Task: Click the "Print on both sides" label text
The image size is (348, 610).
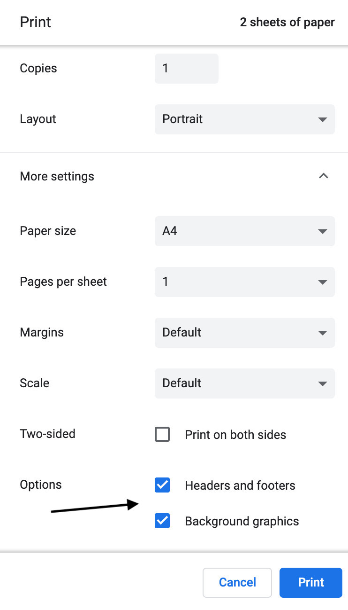Action: pyautogui.click(x=235, y=435)
